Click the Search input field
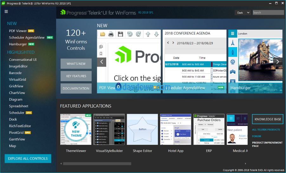Image resolution: width=286 pixels, height=173 pixels. (268, 13)
